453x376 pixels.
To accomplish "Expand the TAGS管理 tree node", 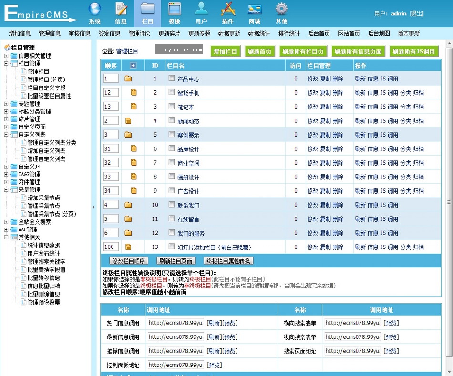I will tap(6, 174).
